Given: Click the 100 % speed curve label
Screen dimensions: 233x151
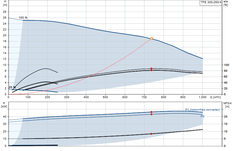Looking at the screenshot, I should click(x=23, y=18).
